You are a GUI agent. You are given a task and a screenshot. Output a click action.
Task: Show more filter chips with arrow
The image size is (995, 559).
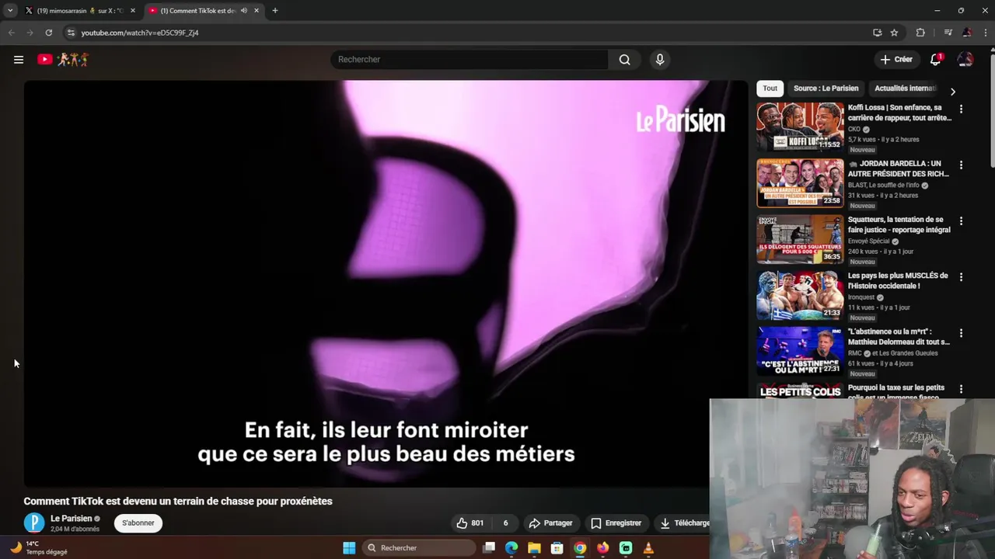click(x=952, y=92)
